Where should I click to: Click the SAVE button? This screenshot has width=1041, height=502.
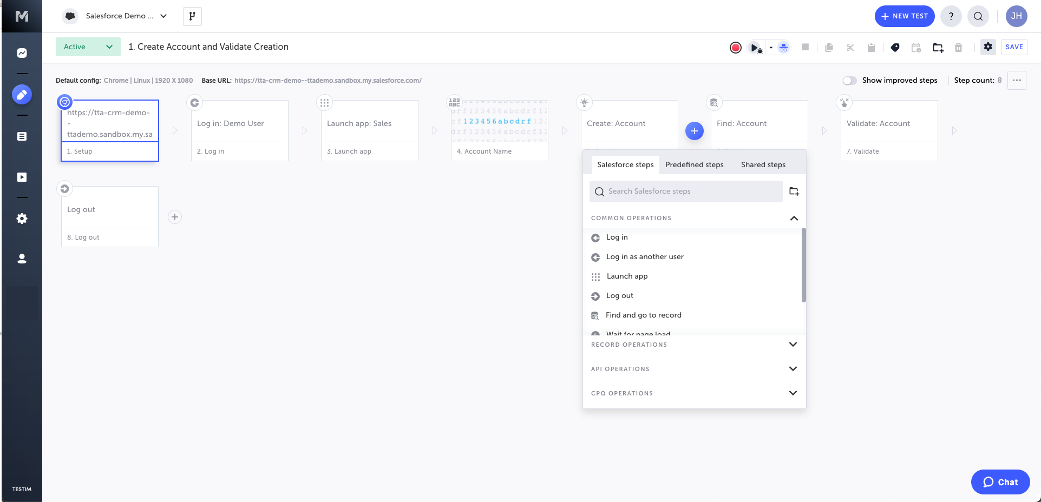[x=1014, y=47]
